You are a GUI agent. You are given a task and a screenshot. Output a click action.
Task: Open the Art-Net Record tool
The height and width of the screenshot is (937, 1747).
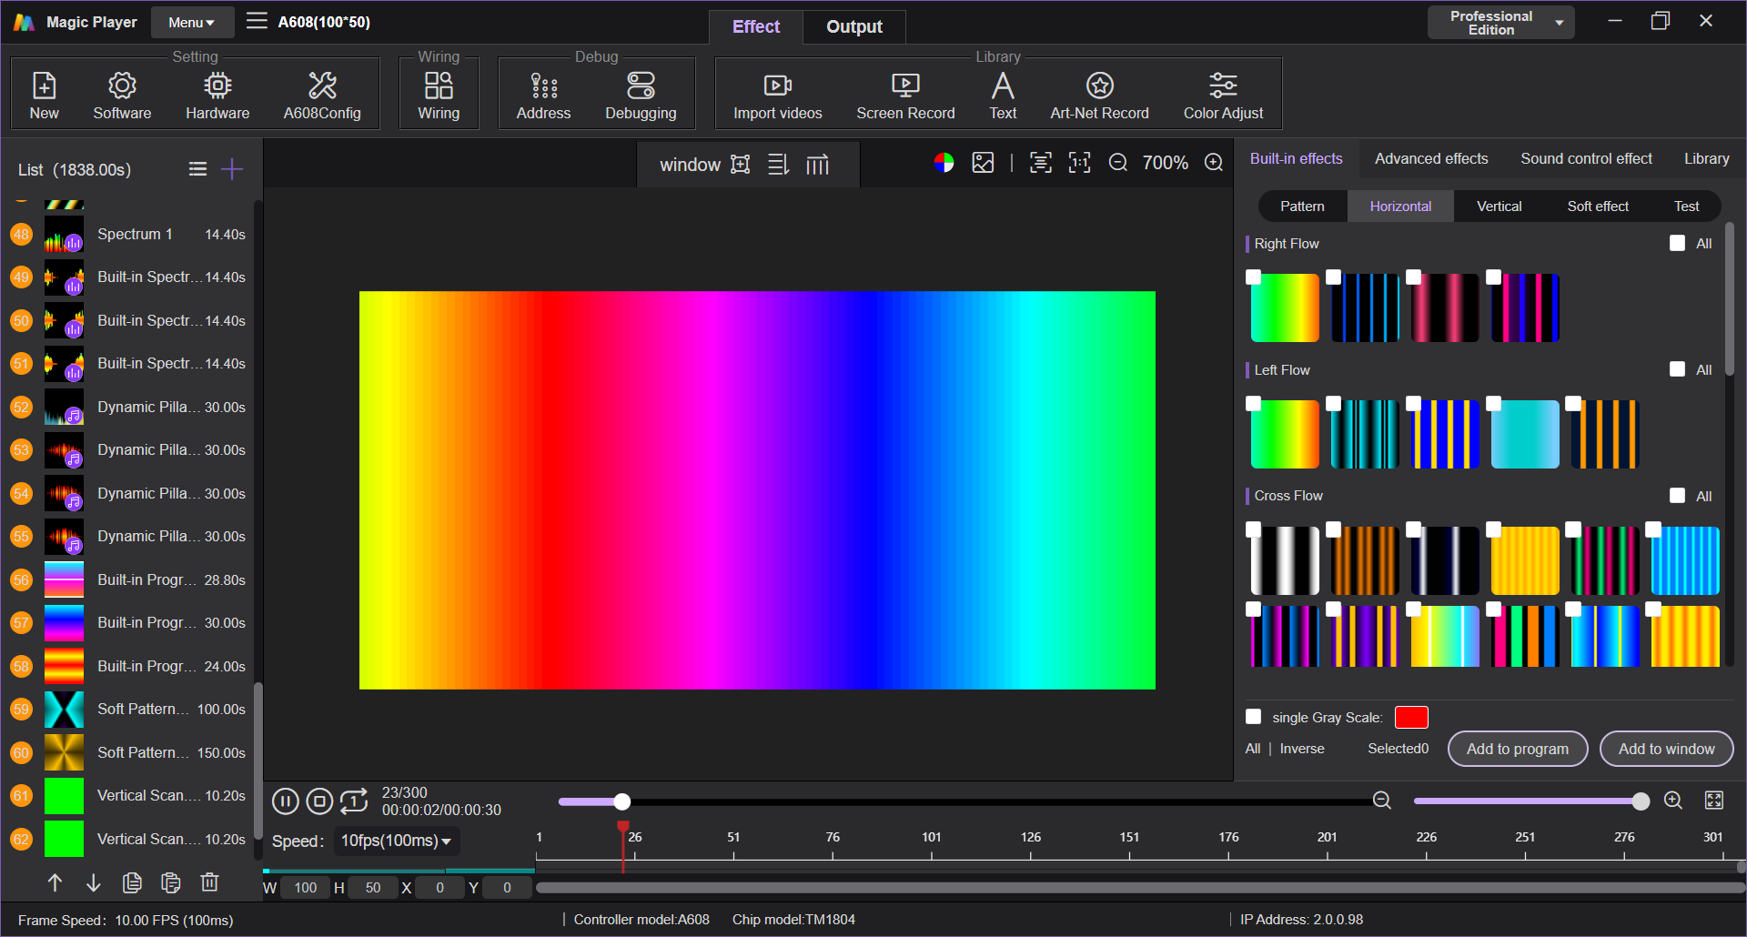(x=1099, y=96)
